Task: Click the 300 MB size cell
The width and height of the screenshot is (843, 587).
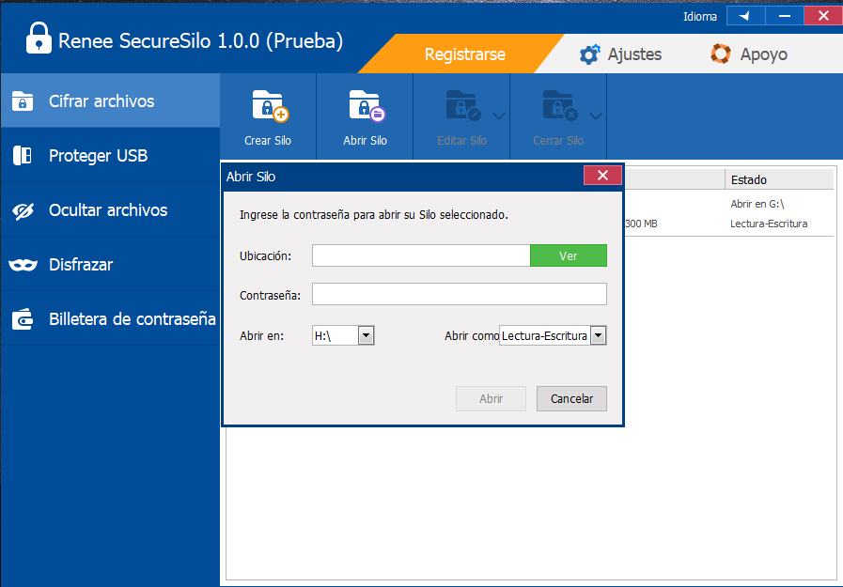Action: point(641,224)
